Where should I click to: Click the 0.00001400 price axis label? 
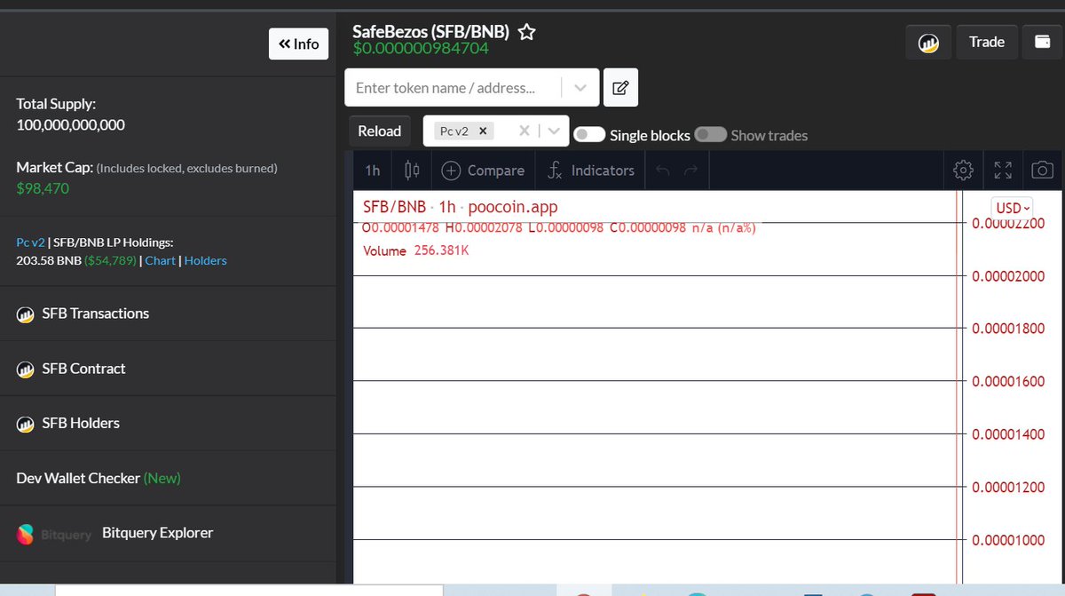tap(1008, 434)
